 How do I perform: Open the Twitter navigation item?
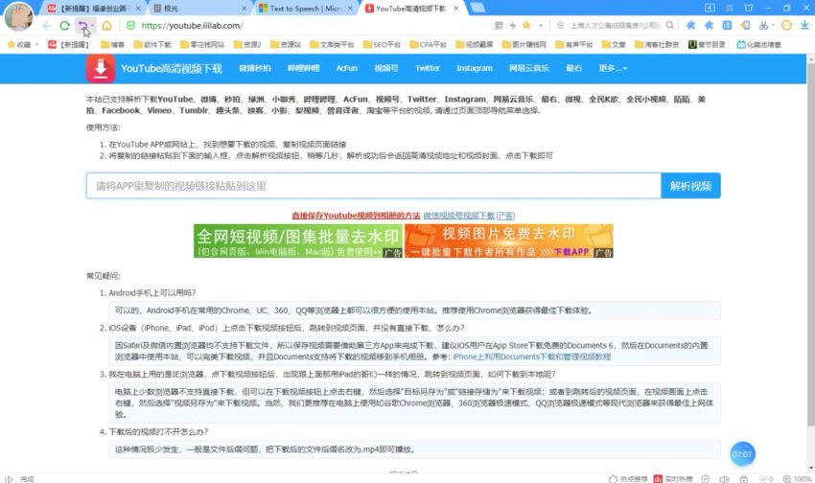(x=428, y=68)
